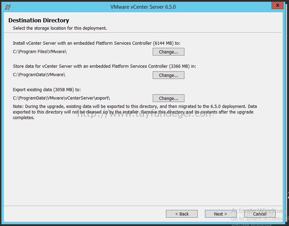289x226 pixels.
Task: Select the C:\ProgramData\VMware\ path text
Action: pyautogui.click(x=39, y=75)
